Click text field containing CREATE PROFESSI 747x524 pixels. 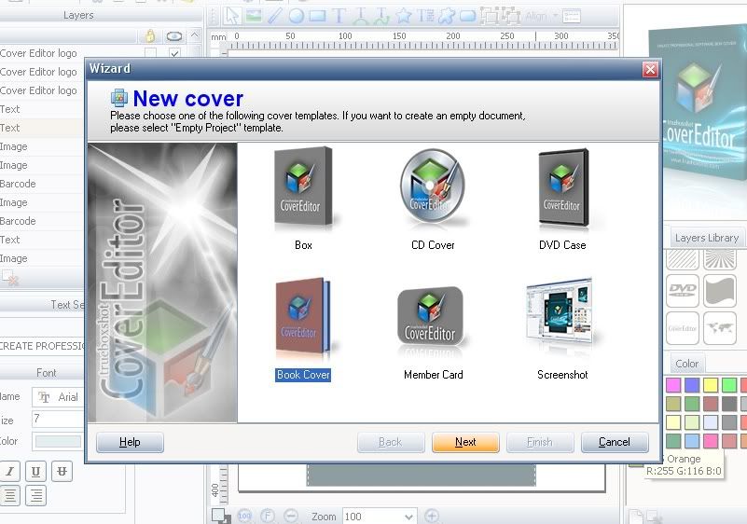coord(42,346)
